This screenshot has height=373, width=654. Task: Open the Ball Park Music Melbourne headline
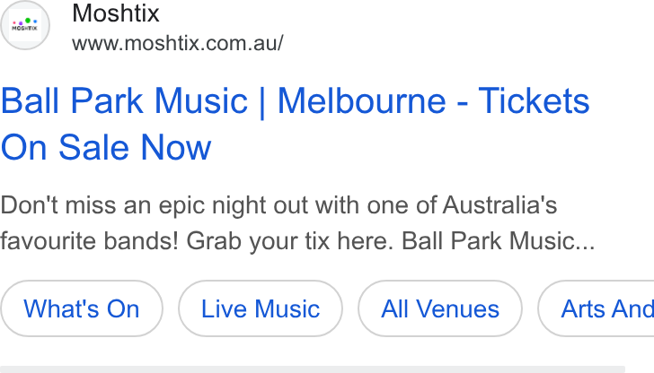295,124
